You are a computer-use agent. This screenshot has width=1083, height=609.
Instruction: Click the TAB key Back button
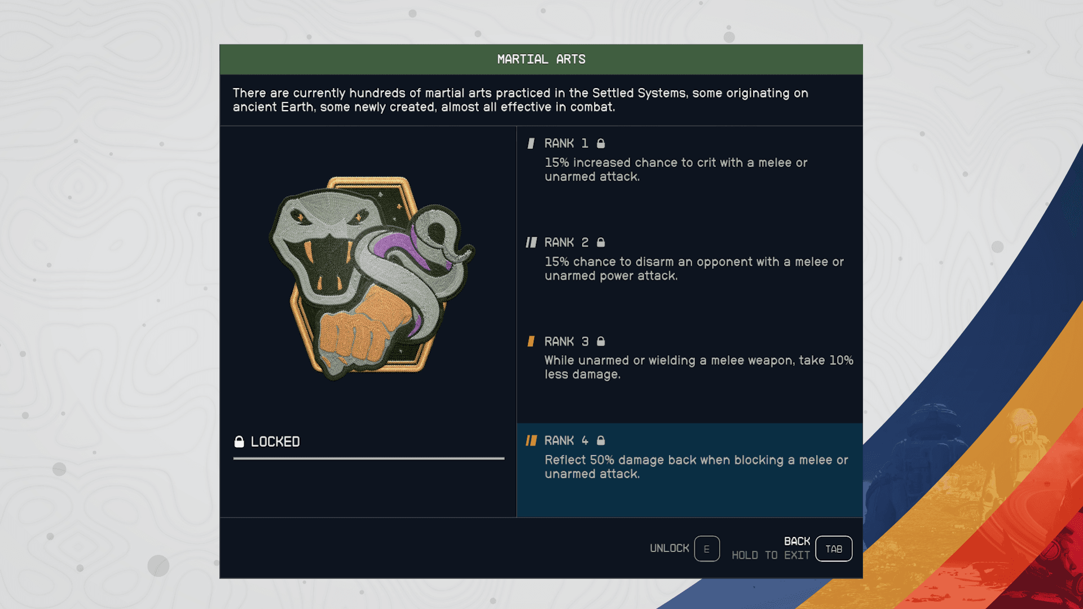(834, 549)
